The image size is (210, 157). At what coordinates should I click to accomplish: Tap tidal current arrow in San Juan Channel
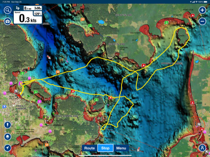click(x=49, y=57)
